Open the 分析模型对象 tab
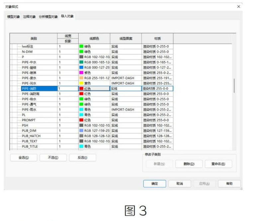The width and height of the screenshot is (265, 221). [x=48, y=17]
